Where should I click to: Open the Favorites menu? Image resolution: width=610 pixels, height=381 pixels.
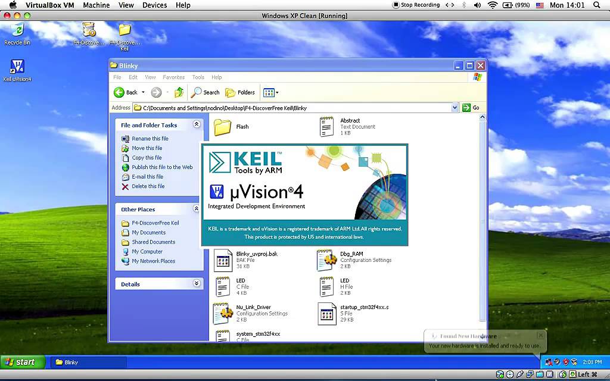173,77
